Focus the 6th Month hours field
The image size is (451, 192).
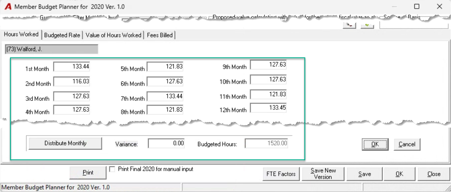[x=165, y=81]
